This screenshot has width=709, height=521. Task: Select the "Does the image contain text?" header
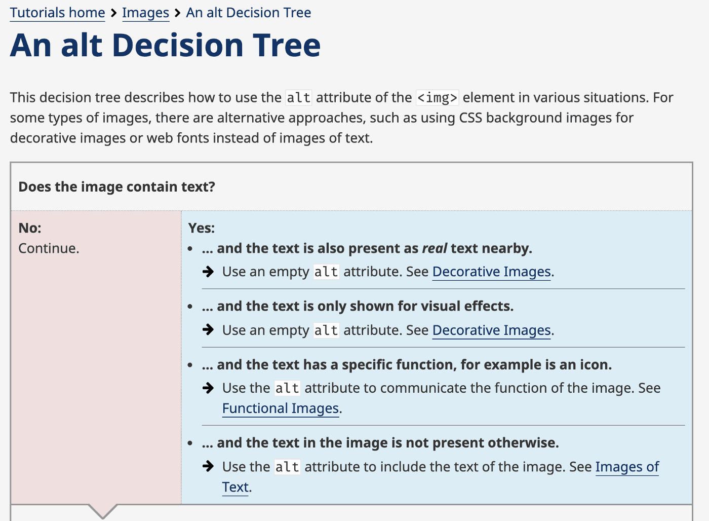117,187
